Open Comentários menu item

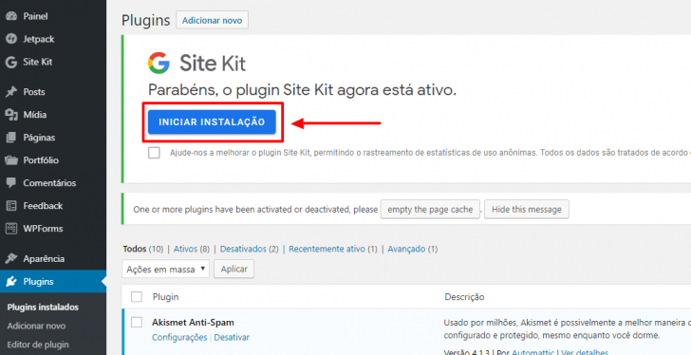pyautogui.click(x=53, y=183)
